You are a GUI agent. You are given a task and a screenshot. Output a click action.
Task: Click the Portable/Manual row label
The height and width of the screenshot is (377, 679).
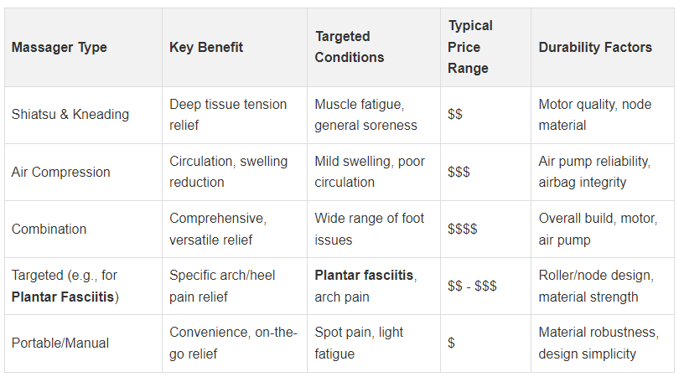click(x=60, y=343)
